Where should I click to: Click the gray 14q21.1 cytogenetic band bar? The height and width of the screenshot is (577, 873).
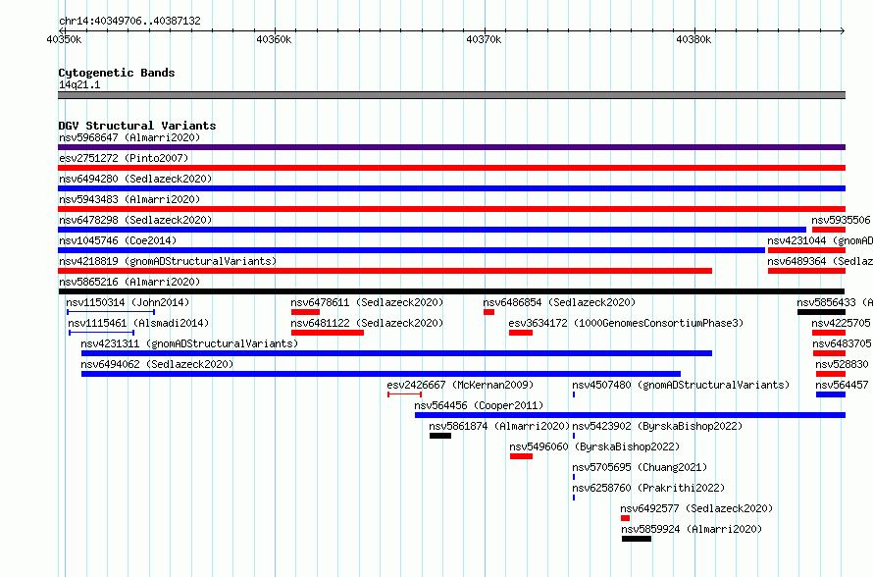(x=451, y=95)
